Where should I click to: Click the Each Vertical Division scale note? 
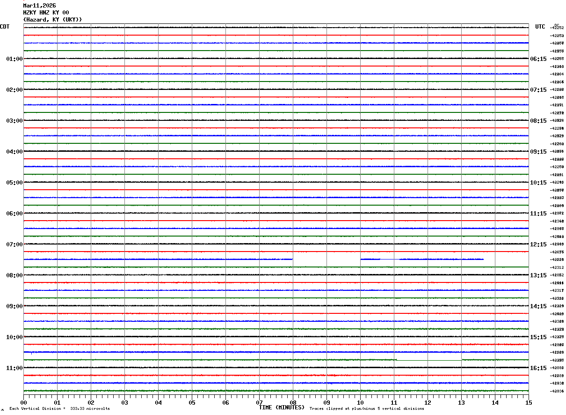tap(59, 409)
